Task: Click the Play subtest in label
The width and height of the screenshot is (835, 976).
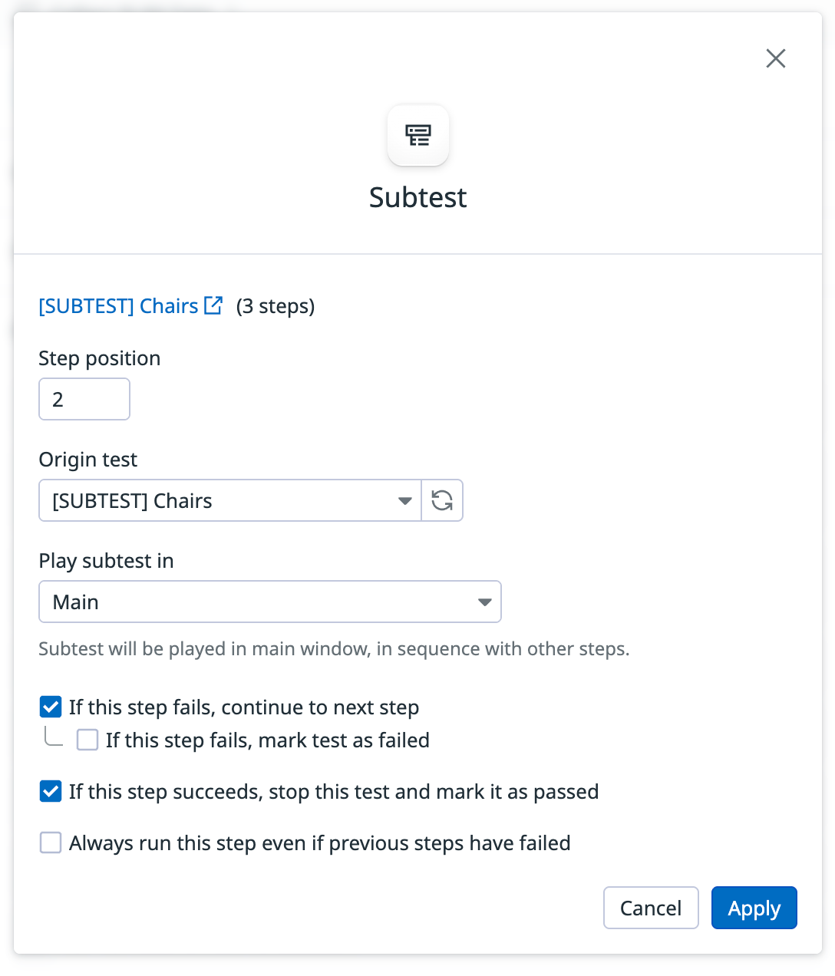Action: click(x=106, y=561)
